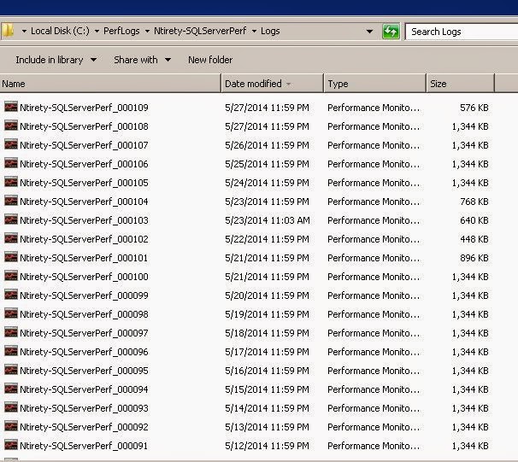Click the 768 KB size cell
Viewport: 518px width, 462px height.
[474, 202]
